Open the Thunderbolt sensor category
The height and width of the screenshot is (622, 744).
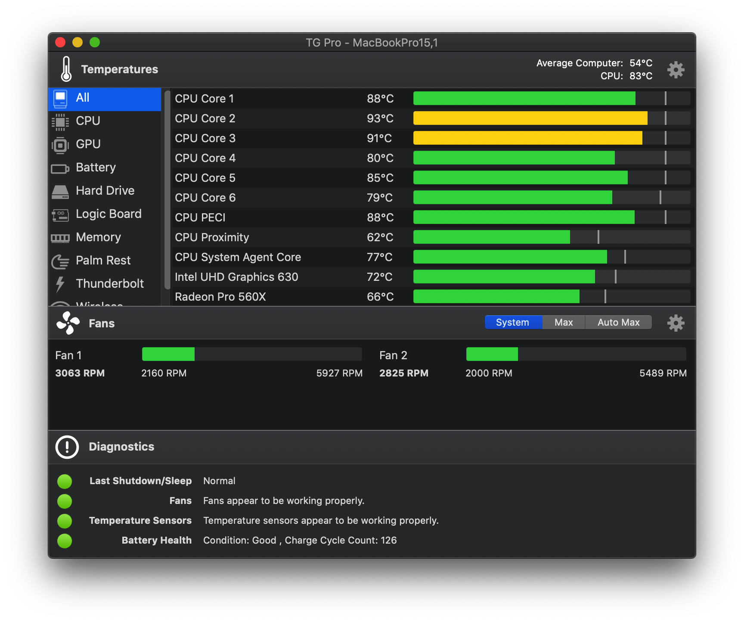tap(109, 283)
